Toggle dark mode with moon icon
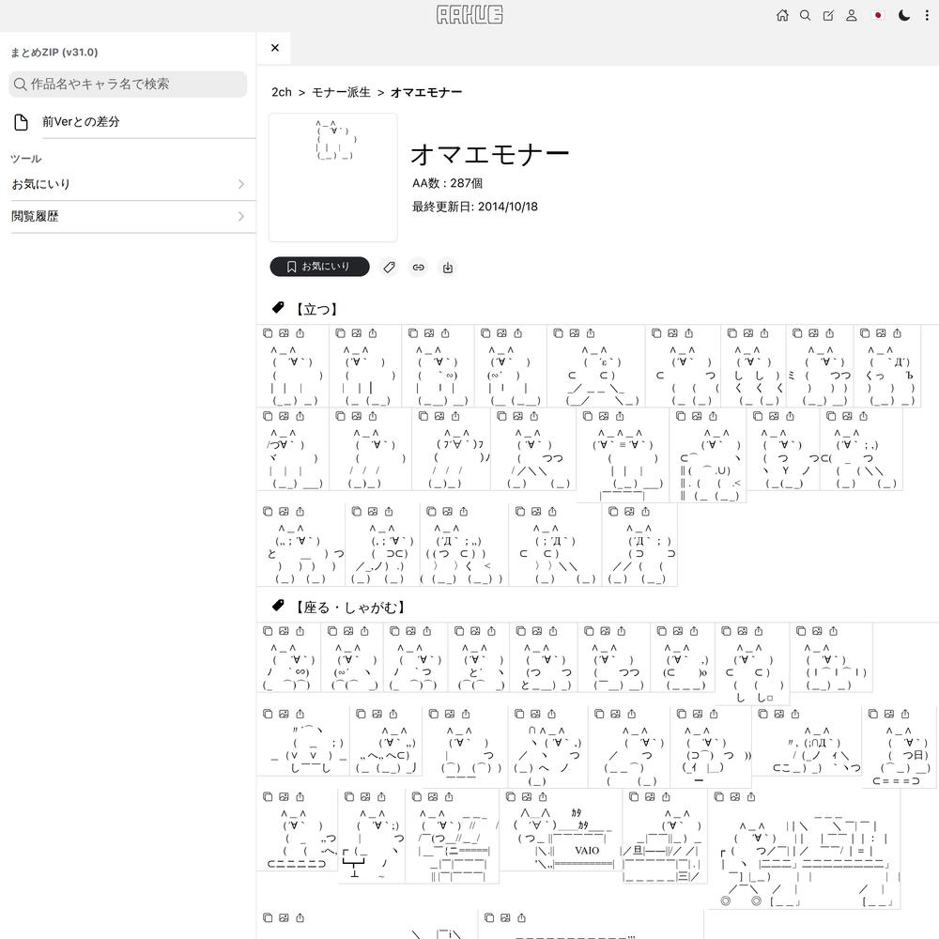Image resolution: width=939 pixels, height=939 pixels. (x=904, y=16)
